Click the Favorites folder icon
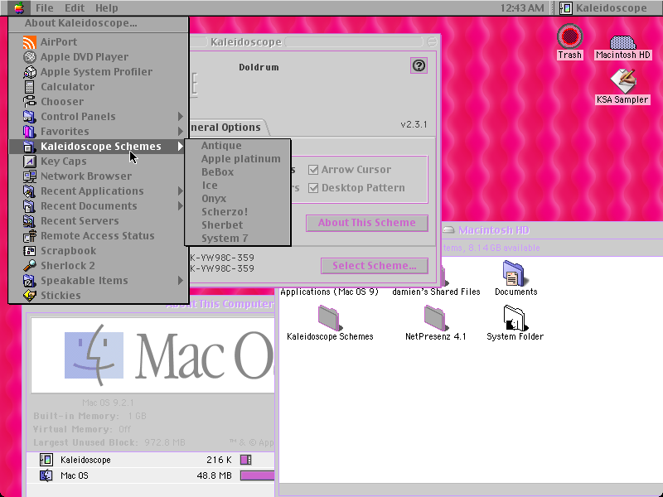 (30, 132)
